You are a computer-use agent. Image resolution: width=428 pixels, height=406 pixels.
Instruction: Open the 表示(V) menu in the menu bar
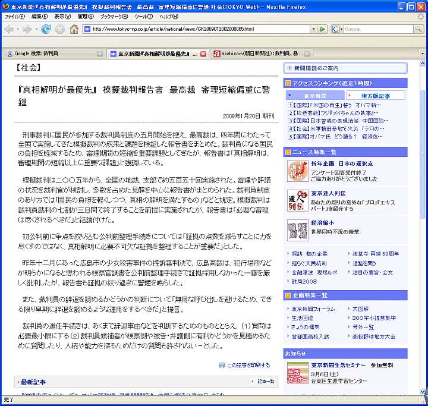point(62,17)
